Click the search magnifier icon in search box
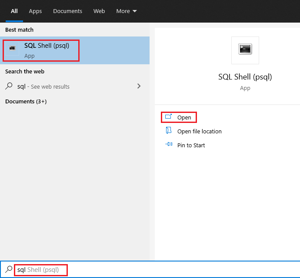Screen dimensions: 300x278 [9, 269]
